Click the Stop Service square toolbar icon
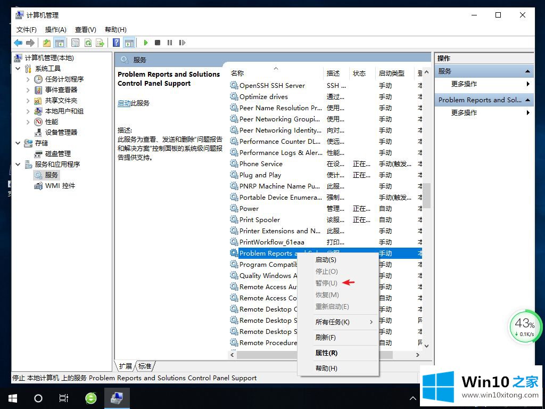This screenshot has width=545, height=409. coord(158,43)
